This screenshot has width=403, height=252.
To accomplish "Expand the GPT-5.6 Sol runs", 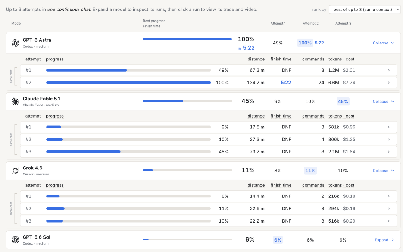I will coord(384,240).
